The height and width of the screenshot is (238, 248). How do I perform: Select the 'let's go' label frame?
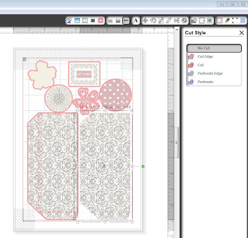tap(84, 74)
